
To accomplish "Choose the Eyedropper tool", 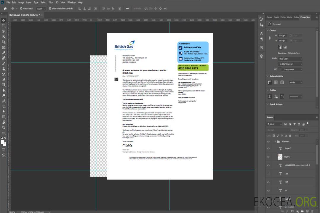I will pos(4,53).
